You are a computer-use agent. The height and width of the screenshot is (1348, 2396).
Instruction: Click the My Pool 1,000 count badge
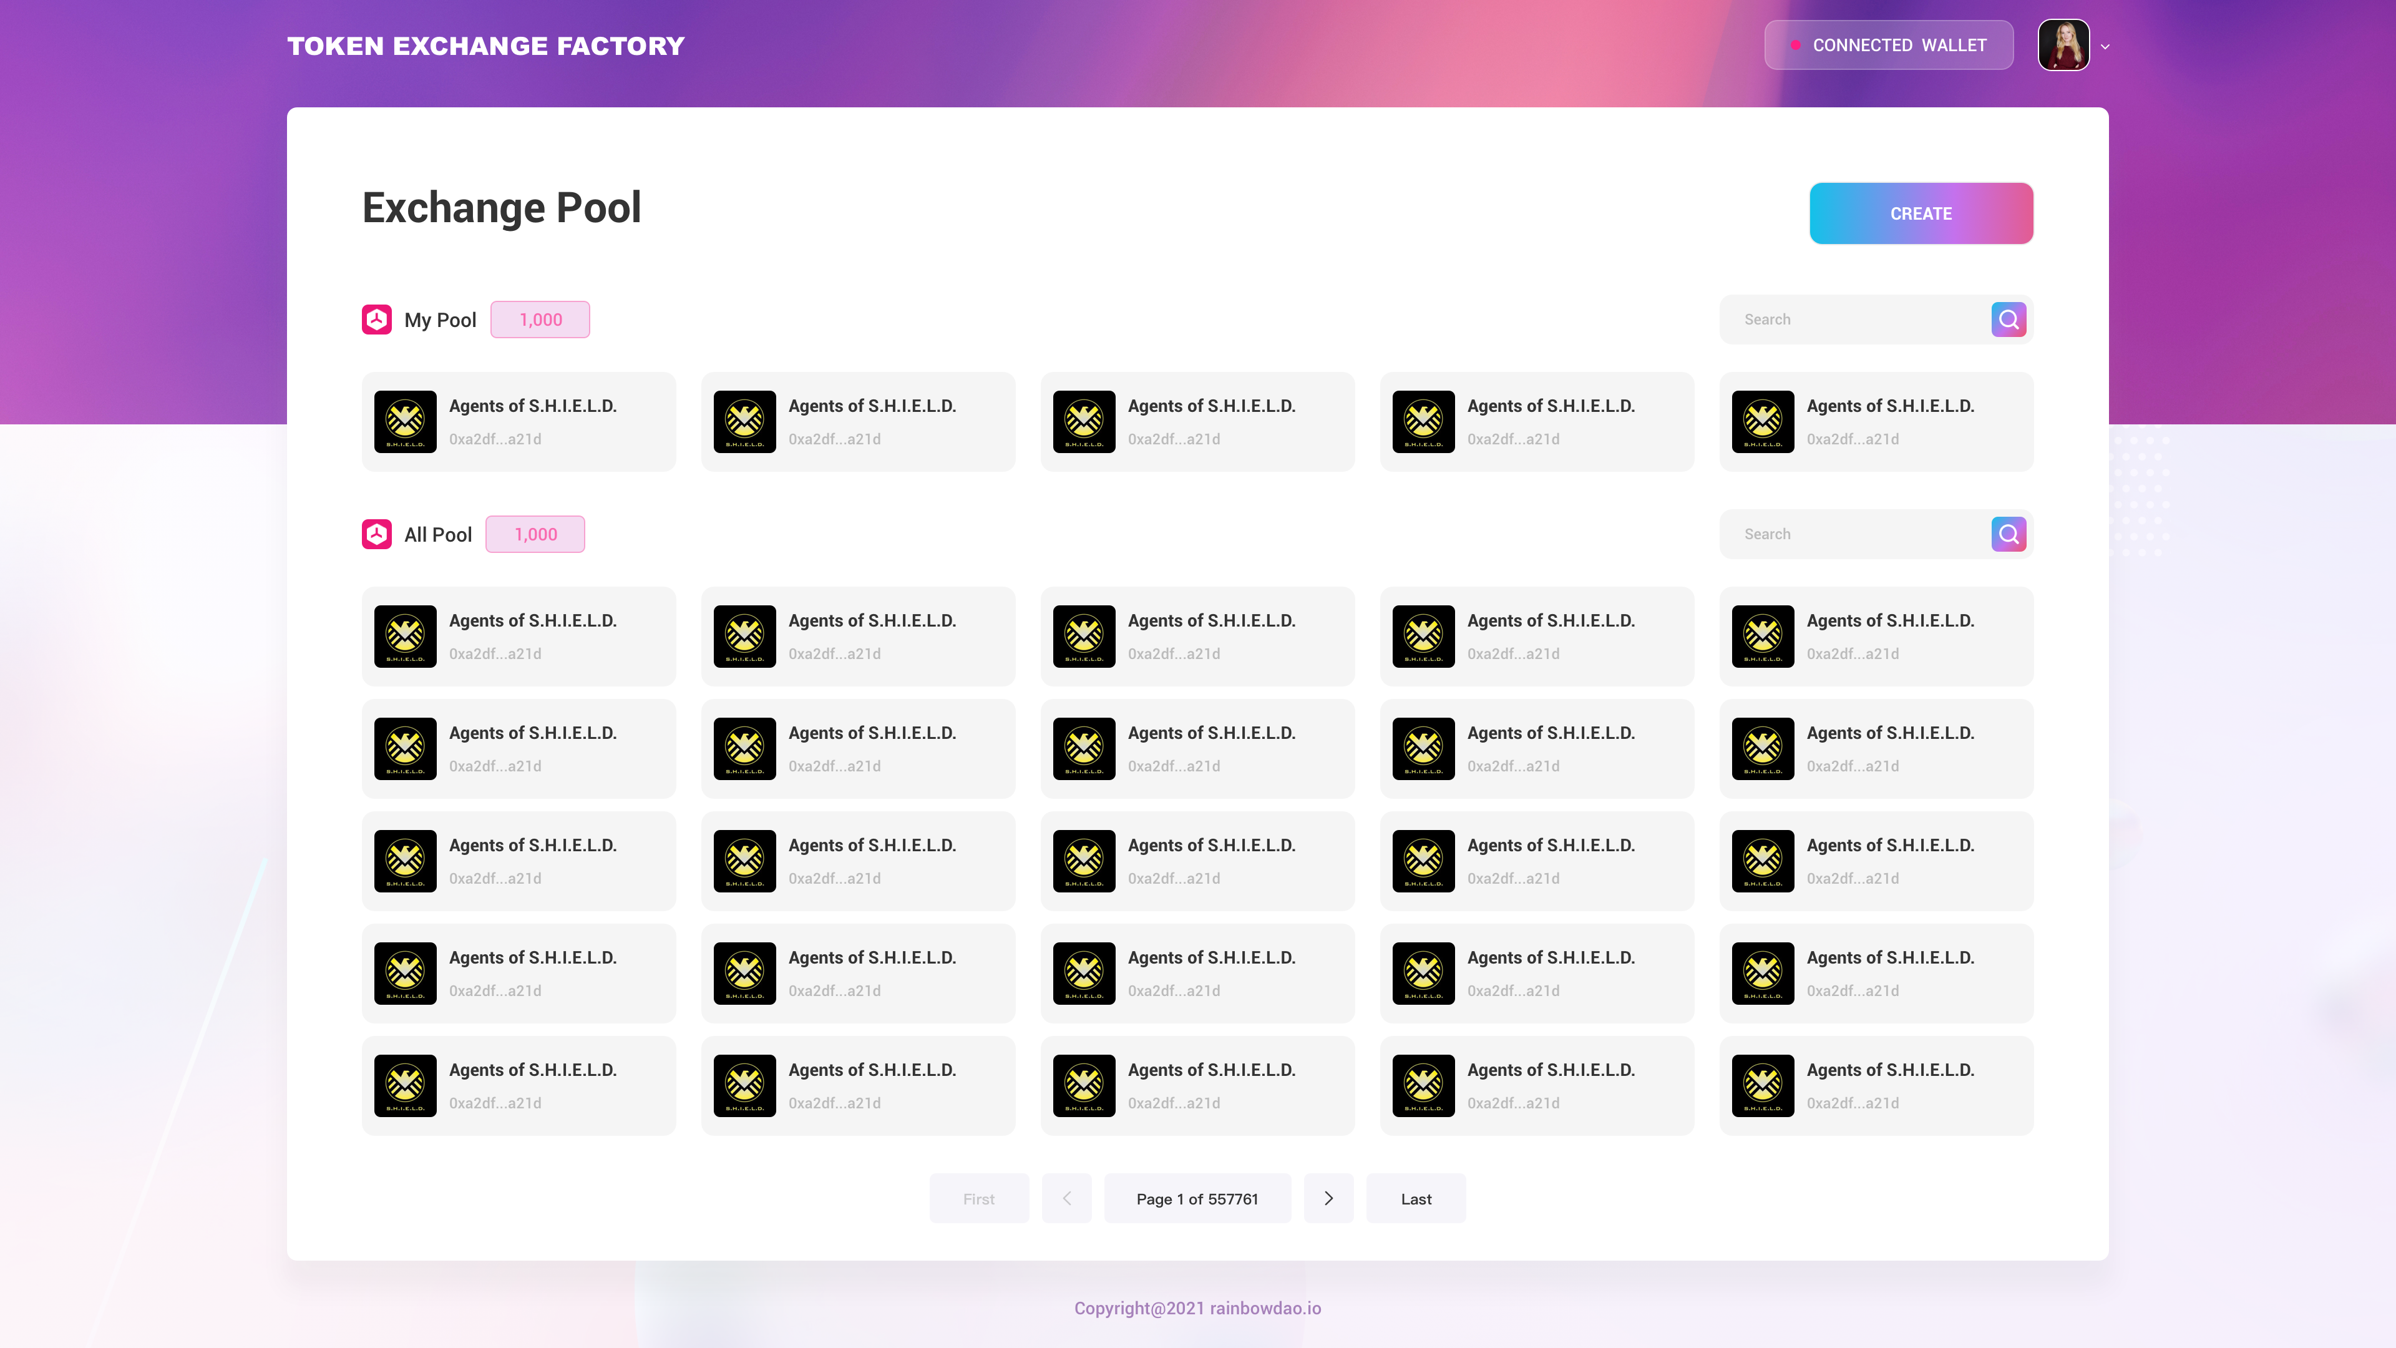(x=540, y=319)
